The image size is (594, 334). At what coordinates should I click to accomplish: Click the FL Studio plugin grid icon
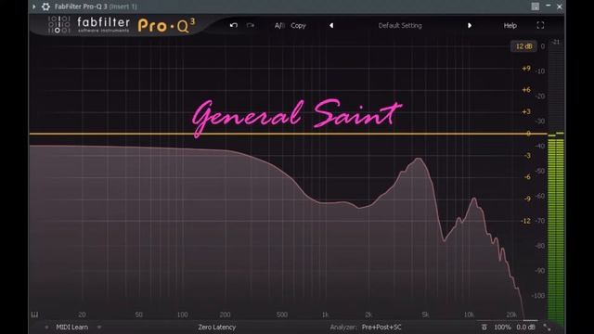click(535, 6)
